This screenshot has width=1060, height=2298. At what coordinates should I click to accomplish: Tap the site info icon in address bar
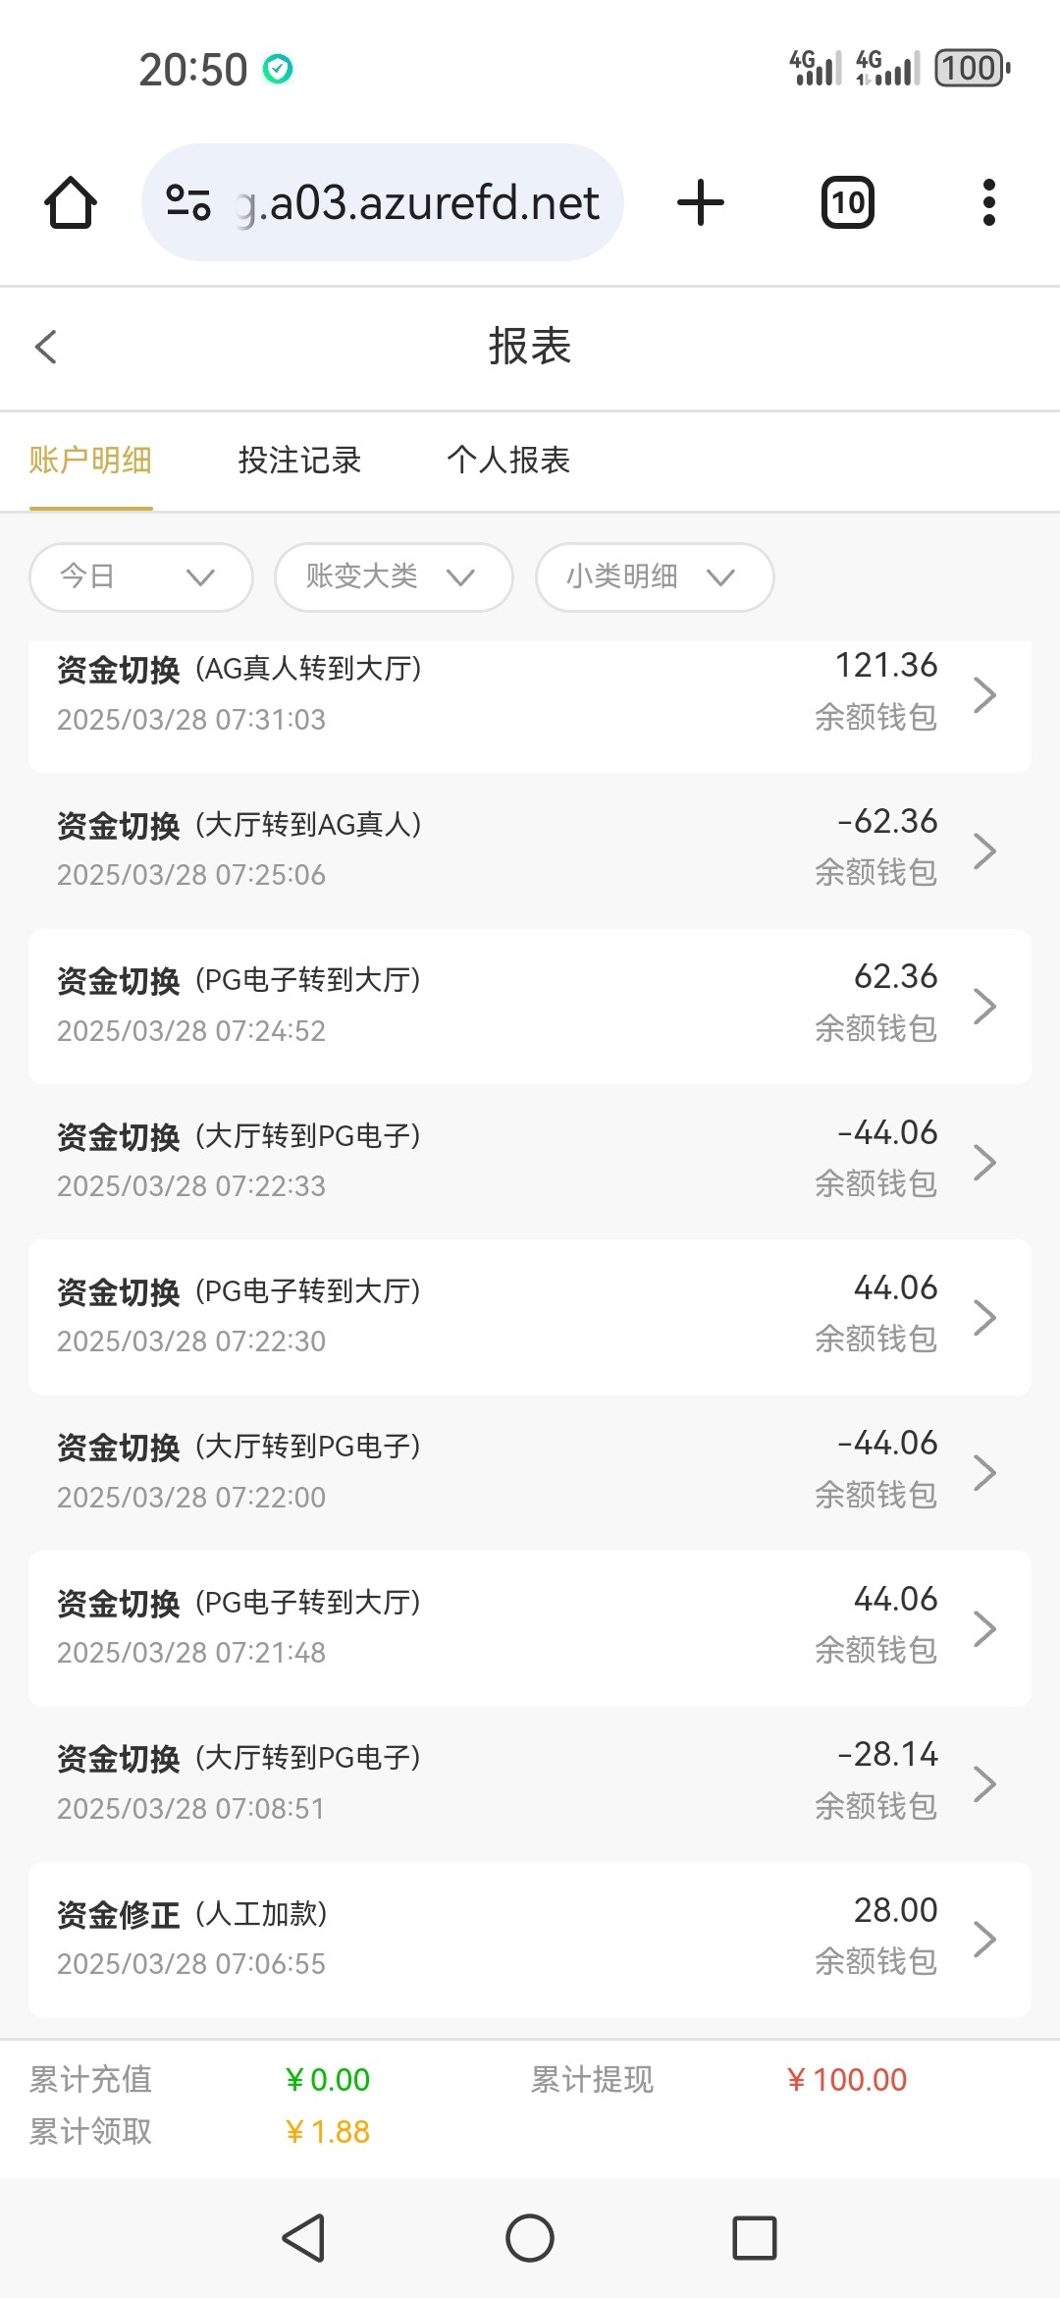tap(188, 203)
